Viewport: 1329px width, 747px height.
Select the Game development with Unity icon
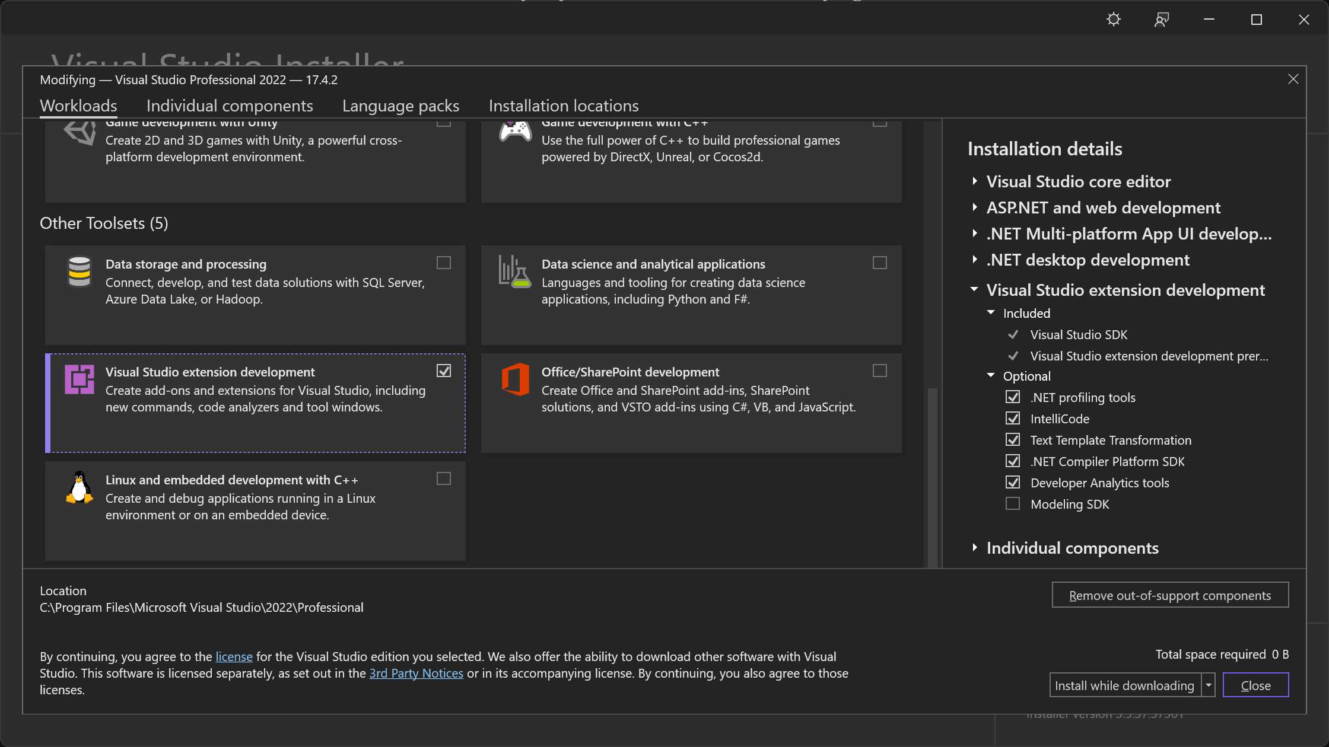[x=80, y=133]
